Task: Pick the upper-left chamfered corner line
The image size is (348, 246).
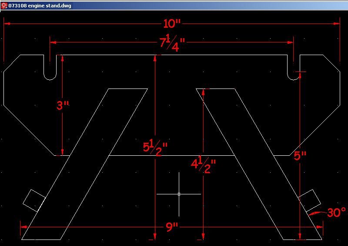Action: coord(12,63)
